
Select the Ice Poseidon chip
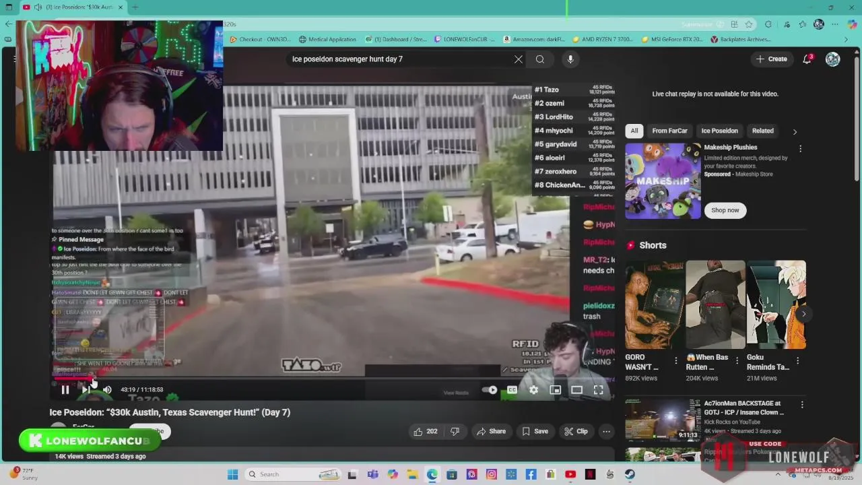[720, 131]
